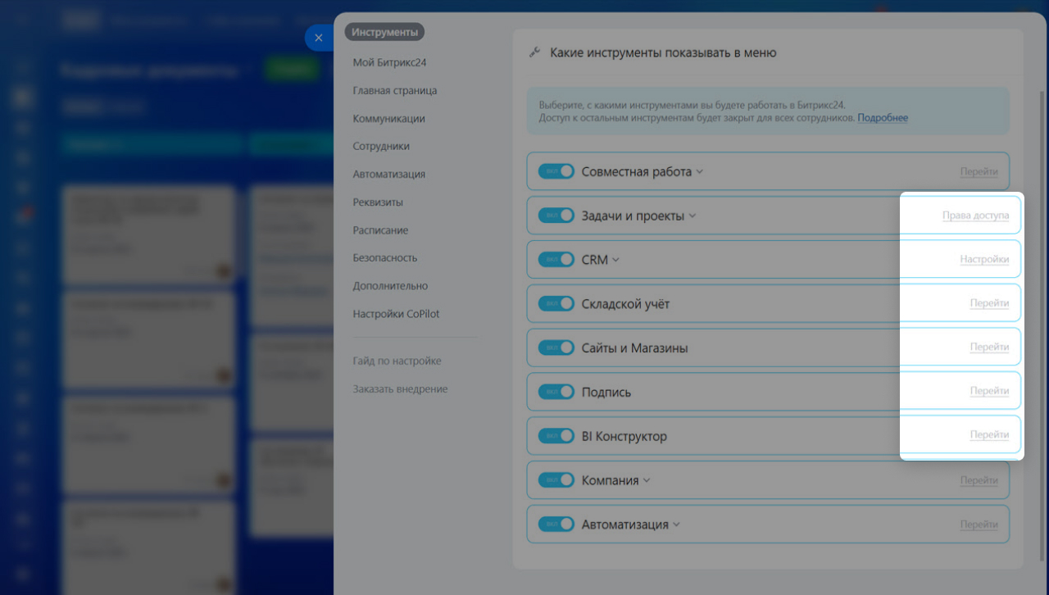This screenshot has width=1049, height=595.
Task: Select the Инструменты menu item
Action: point(384,33)
